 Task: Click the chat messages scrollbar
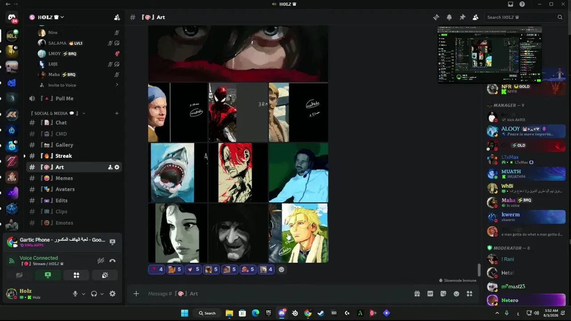(x=479, y=270)
